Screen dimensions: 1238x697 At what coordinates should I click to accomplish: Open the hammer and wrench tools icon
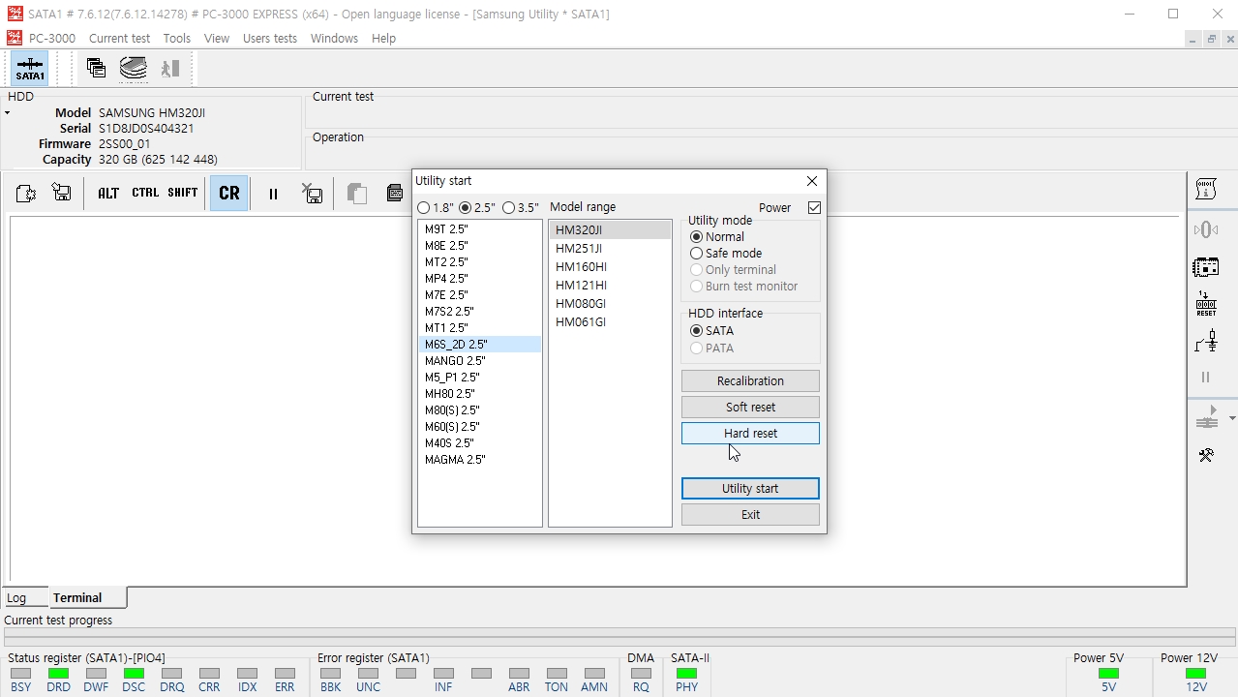coord(1206,455)
